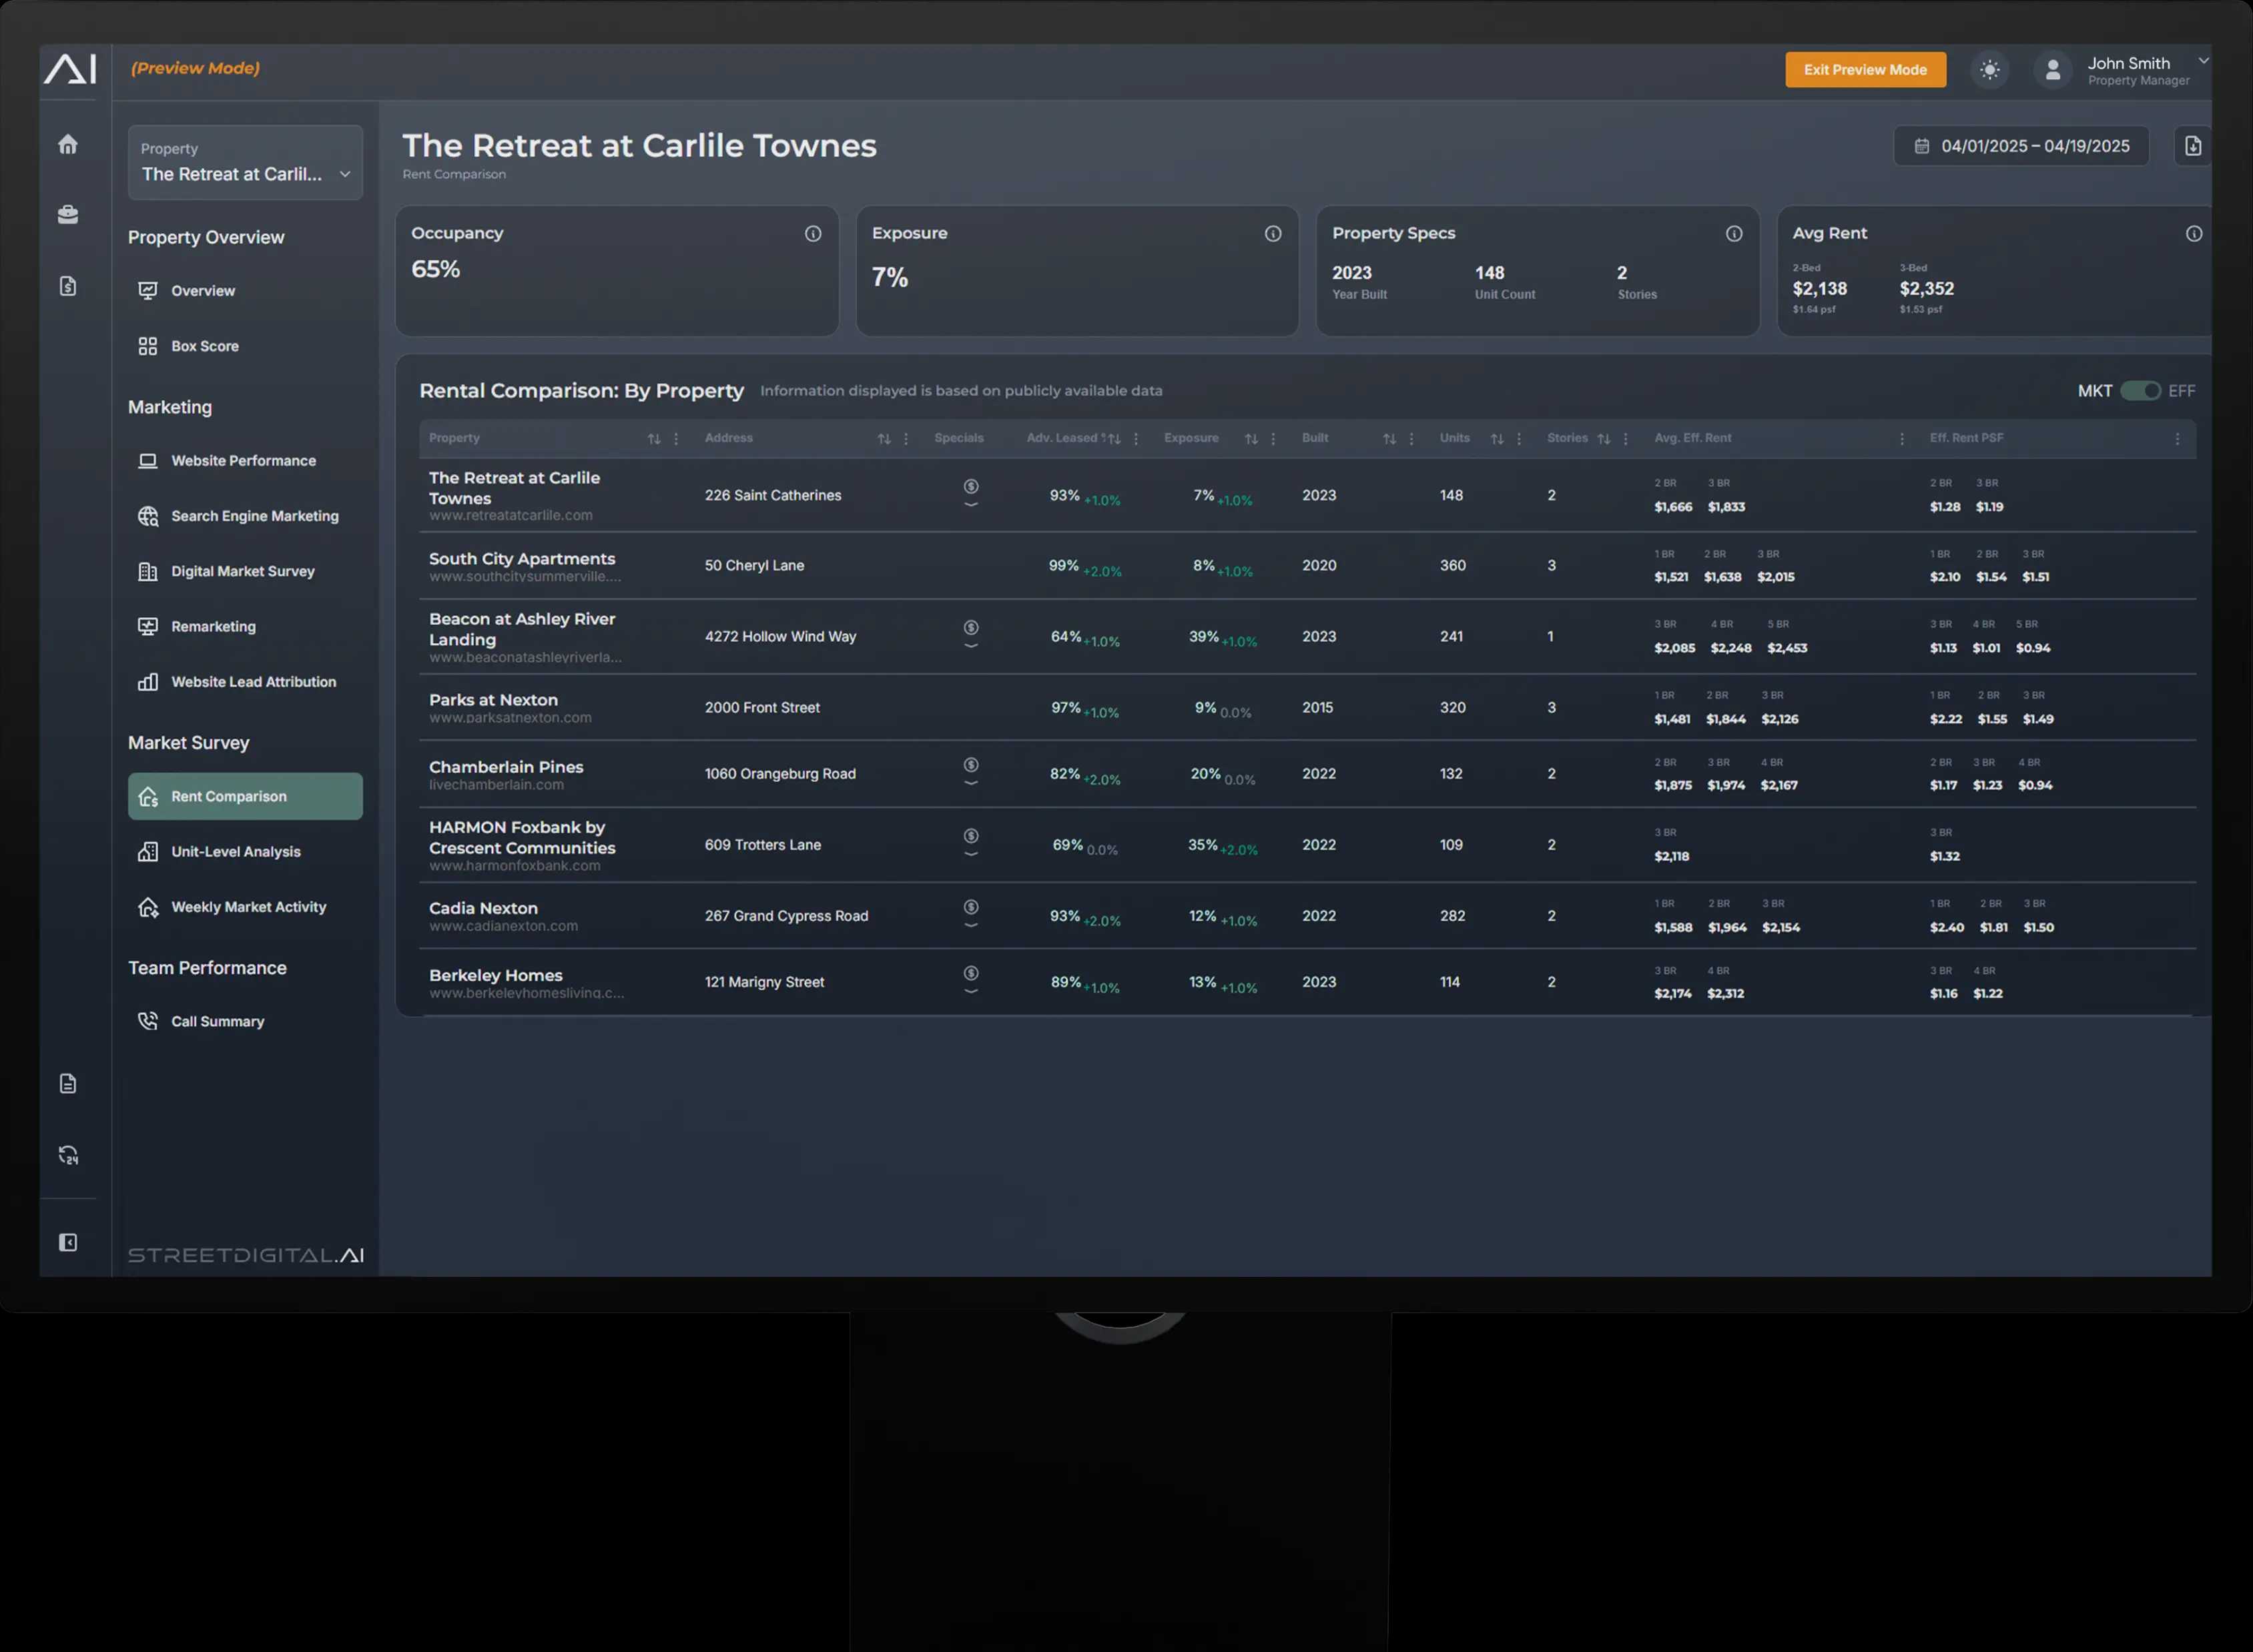The width and height of the screenshot is (2253, 1652).
Task: Download report using export icon
Action: pyautogui.click(x=2193, y=146)
